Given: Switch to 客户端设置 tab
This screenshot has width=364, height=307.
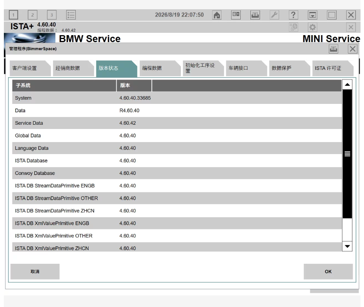Looking at the screenshot, I should (30, 68).
